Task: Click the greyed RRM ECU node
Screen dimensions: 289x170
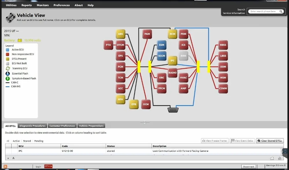Action: [184, 56]
